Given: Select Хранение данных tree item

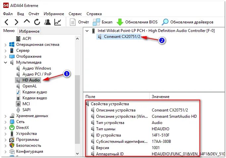Looking at the screenshot, I should pos(32,116).
